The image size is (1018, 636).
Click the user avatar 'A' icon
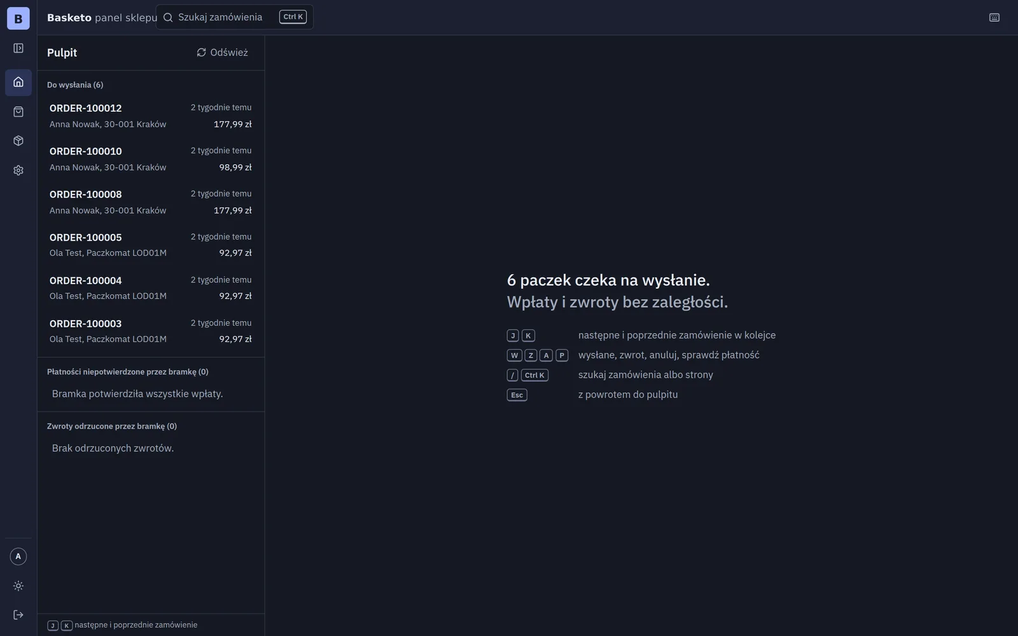click(x=18, y=556)
